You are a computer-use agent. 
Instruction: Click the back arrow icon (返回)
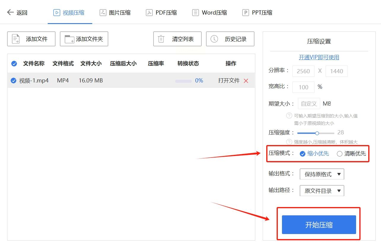10,12
